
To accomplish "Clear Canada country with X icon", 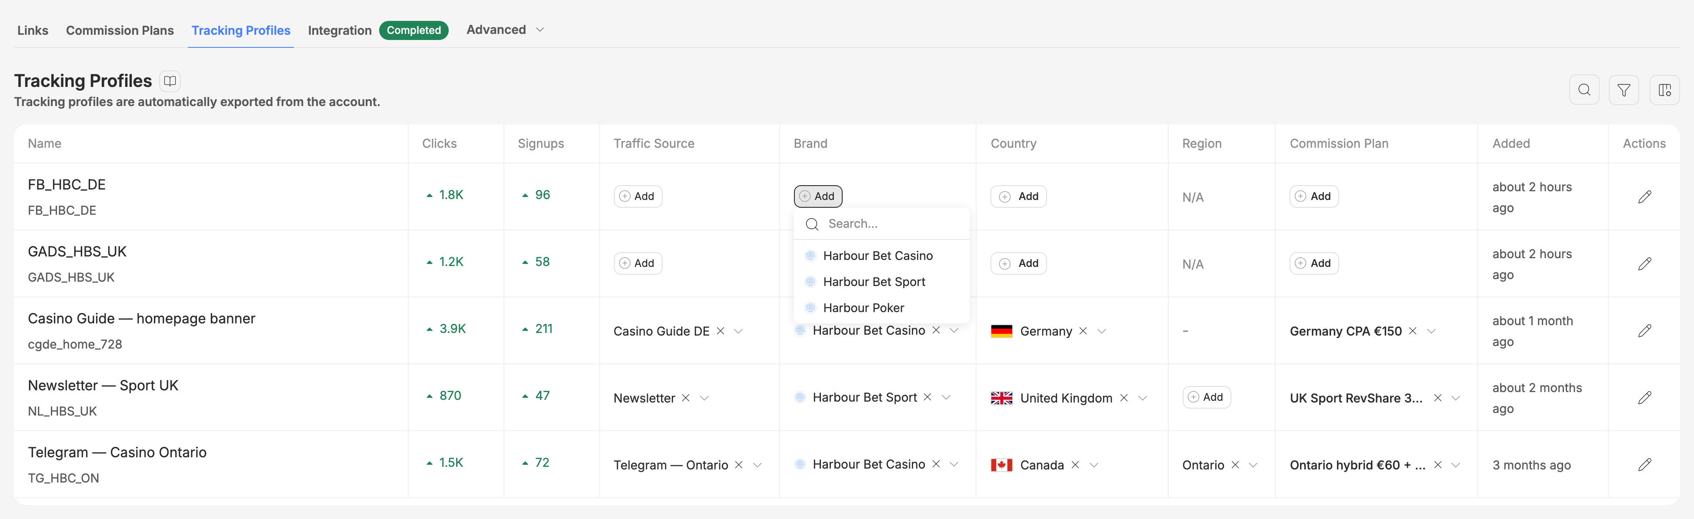I will coord(1075,465).
